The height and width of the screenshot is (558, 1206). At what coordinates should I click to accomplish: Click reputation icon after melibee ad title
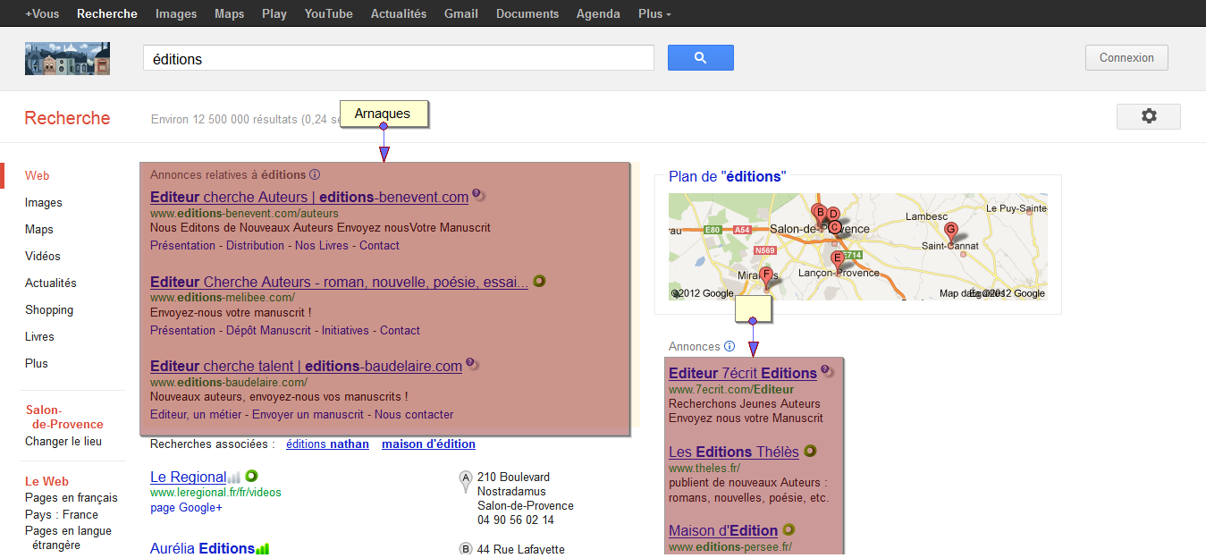click(539, 281)
